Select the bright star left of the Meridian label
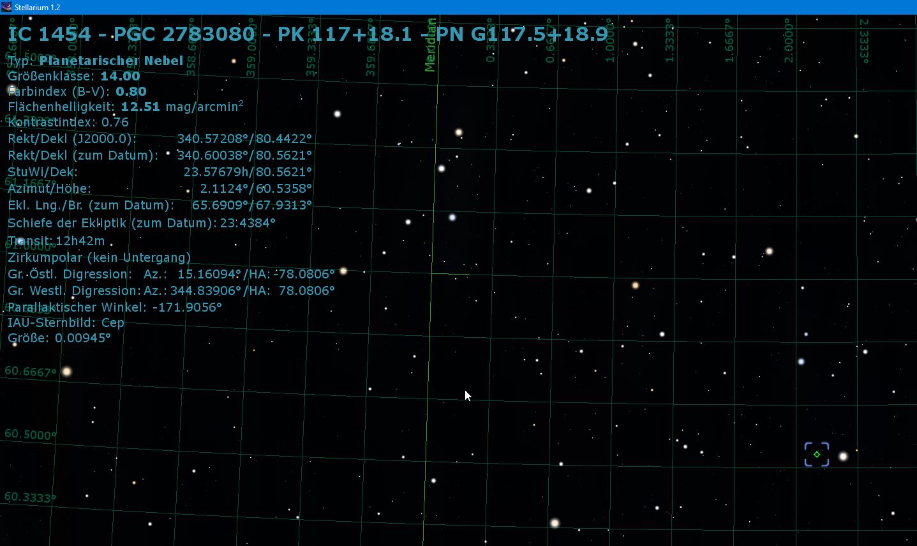 tap(337, 114)
